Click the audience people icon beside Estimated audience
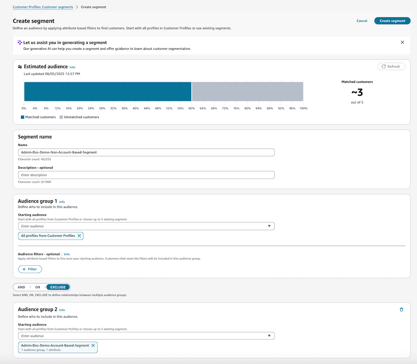This screenshot has height=364, width=417. pos(20,66)
